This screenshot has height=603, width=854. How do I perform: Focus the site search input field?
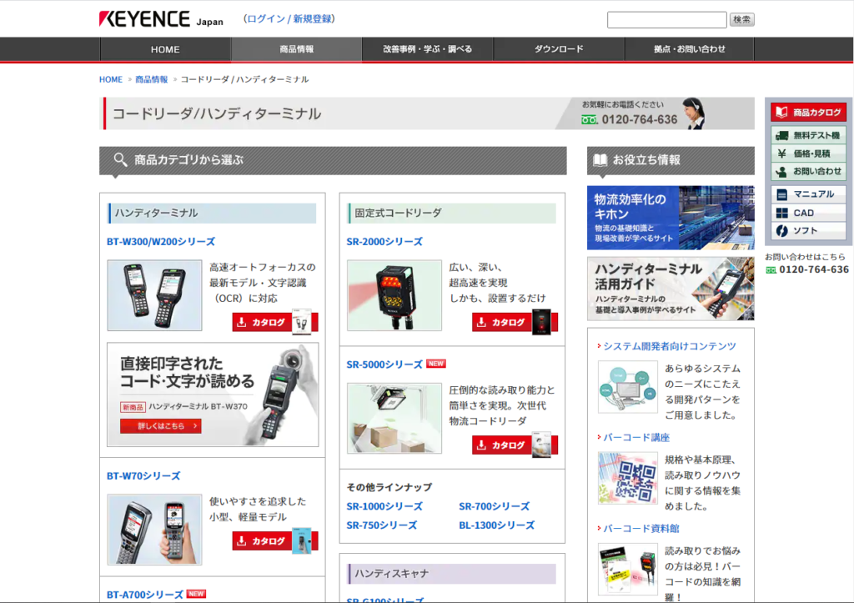tap(666, 20)
